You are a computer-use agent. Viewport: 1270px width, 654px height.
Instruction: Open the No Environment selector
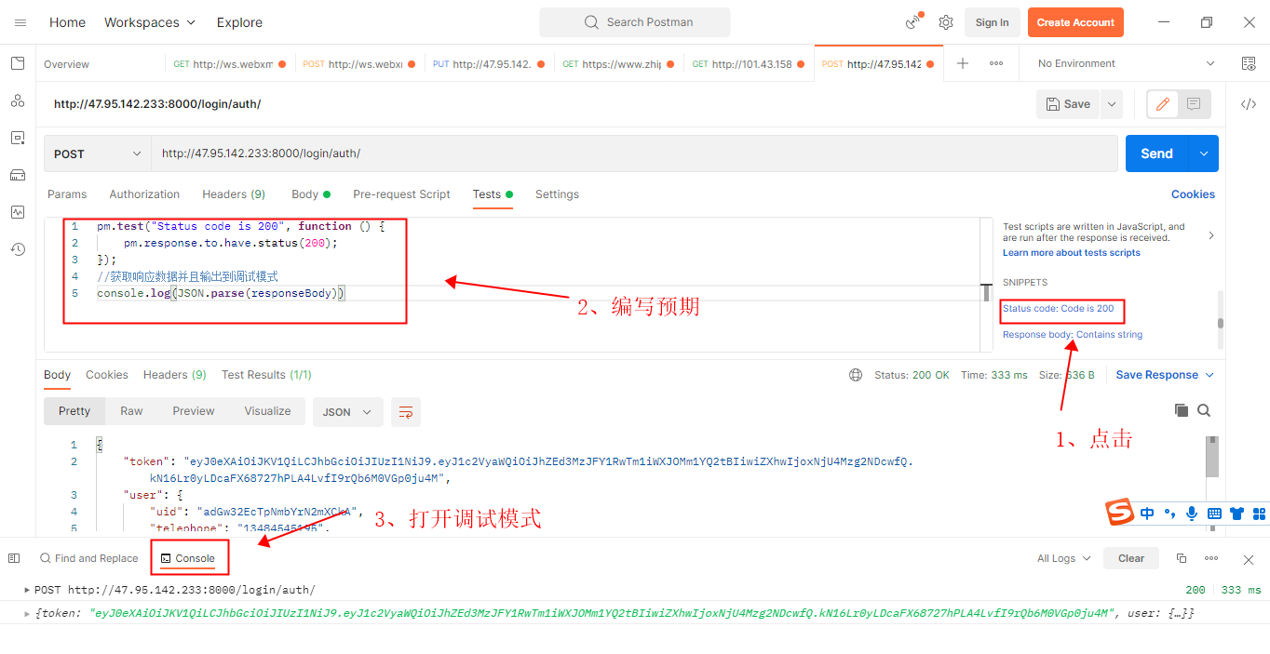coord(1126,63)
